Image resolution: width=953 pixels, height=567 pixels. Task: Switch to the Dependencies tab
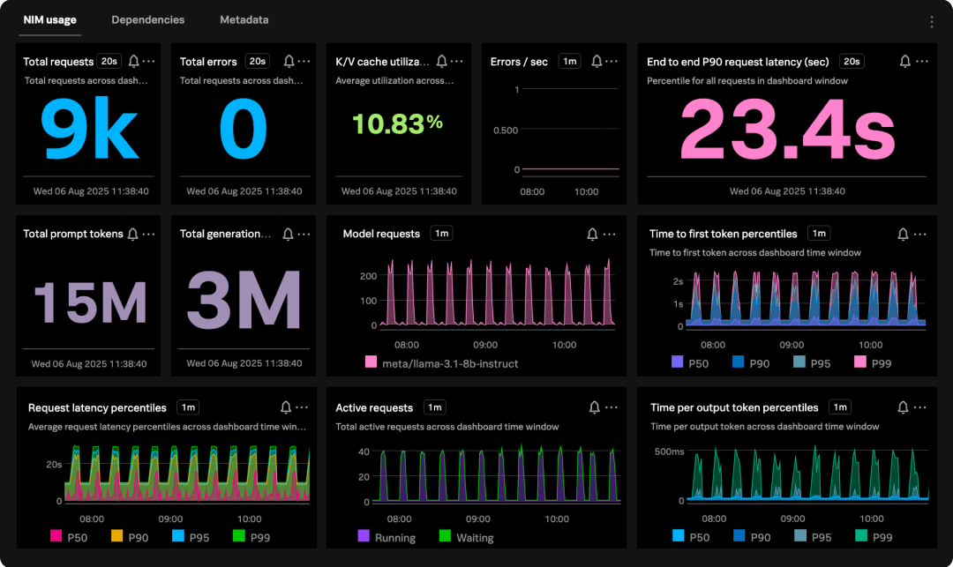(147, 19)
